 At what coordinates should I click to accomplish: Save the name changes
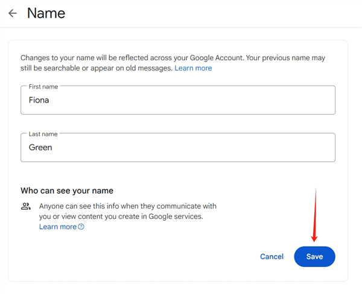[314, 256]
